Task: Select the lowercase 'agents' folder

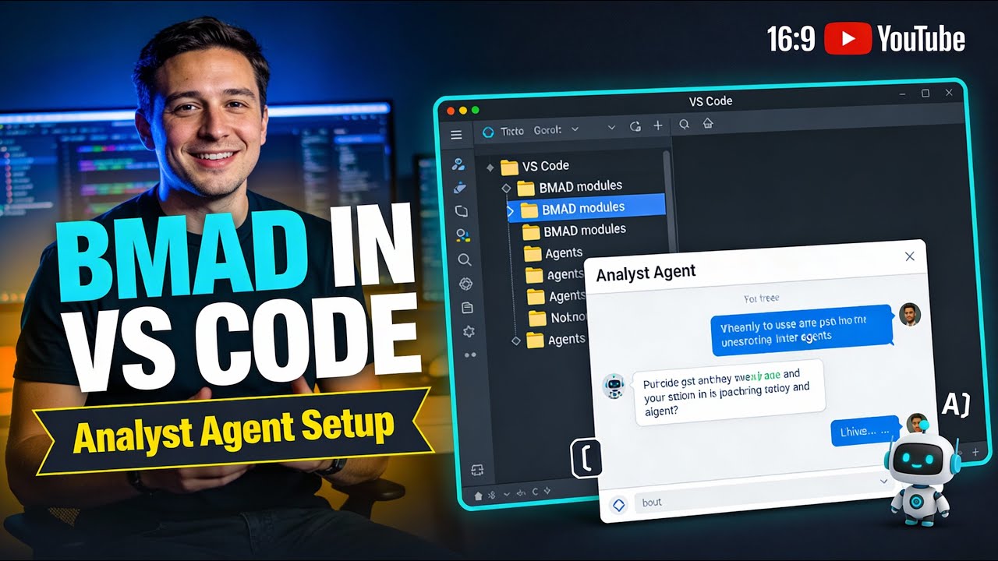Action: (x=554, y=274)
